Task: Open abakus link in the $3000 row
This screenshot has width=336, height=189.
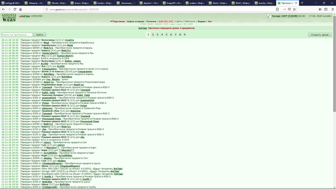Action: tap(48, 158)
